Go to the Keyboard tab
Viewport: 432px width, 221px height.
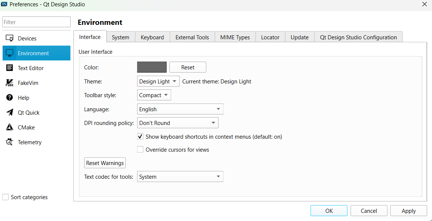152,37
